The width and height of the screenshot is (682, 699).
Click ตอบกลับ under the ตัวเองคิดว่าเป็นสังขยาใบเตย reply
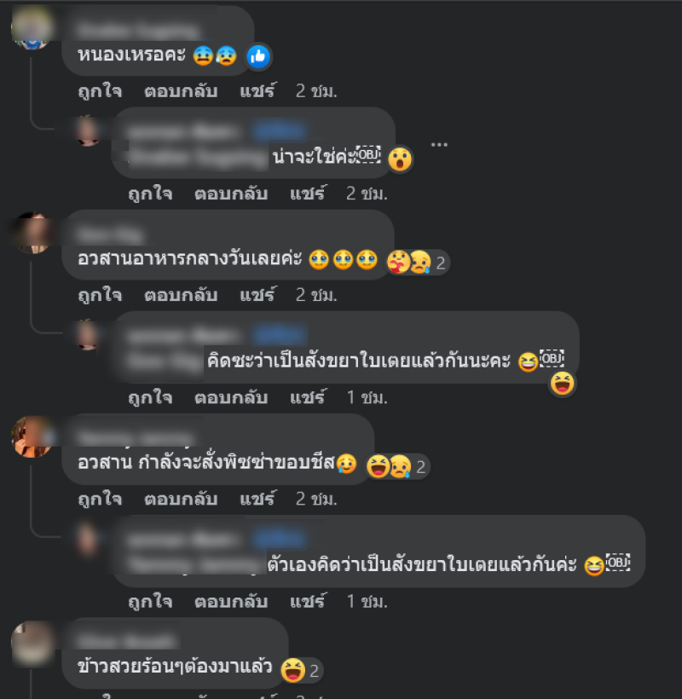231,602
